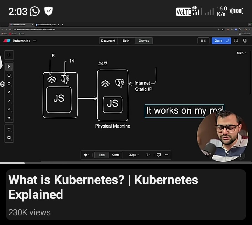Click the help question mark button
Screen dimensions: 252x225
click(x=241, y=155)
